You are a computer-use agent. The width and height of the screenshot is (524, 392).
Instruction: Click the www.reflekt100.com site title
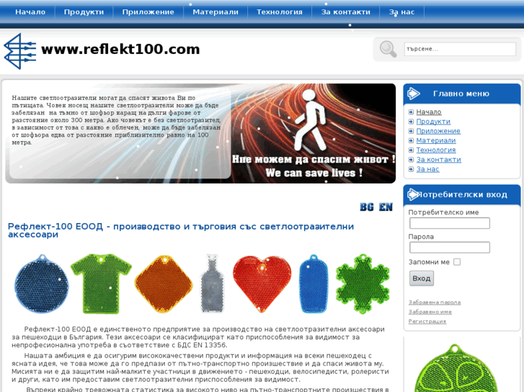pos(120,50)
